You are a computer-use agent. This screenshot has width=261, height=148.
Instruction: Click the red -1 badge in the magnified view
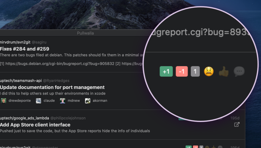coord(182,71)
